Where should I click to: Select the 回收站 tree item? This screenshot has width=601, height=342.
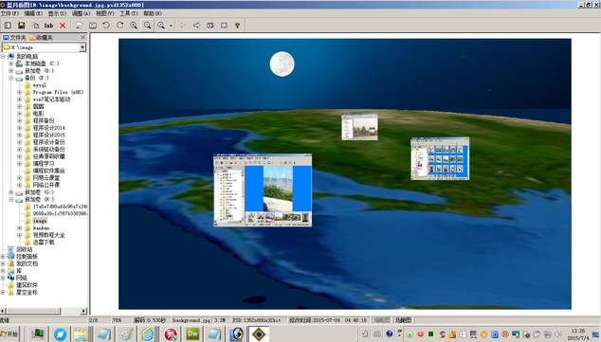[24, 249]
